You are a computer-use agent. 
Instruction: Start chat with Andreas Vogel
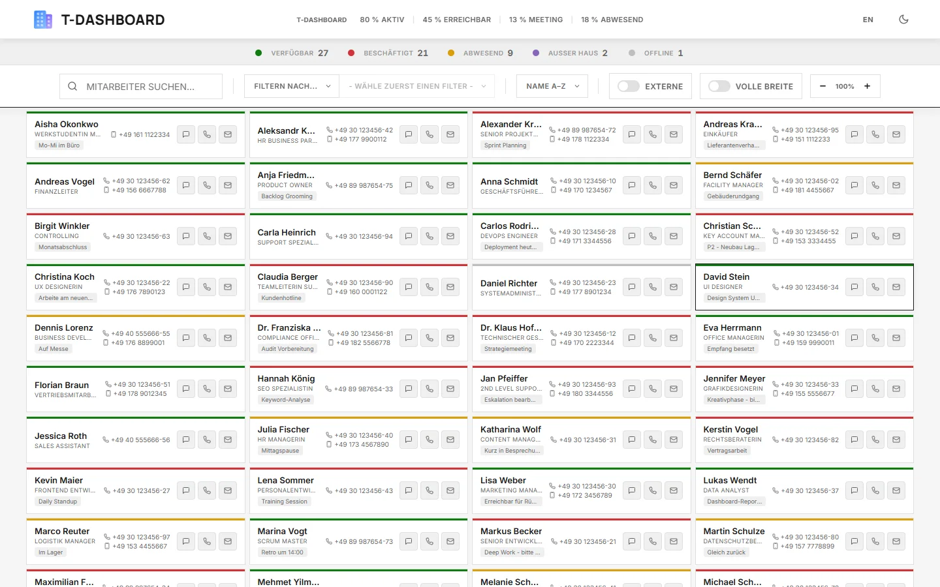pos(186,185)
